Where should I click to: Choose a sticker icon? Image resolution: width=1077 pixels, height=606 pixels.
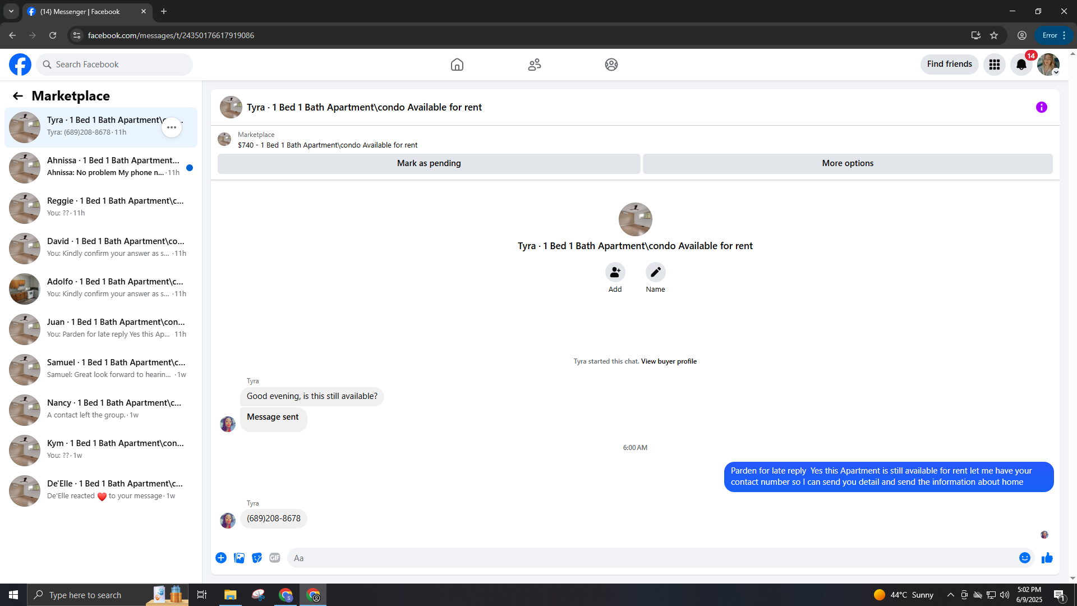tap(257, 558)
